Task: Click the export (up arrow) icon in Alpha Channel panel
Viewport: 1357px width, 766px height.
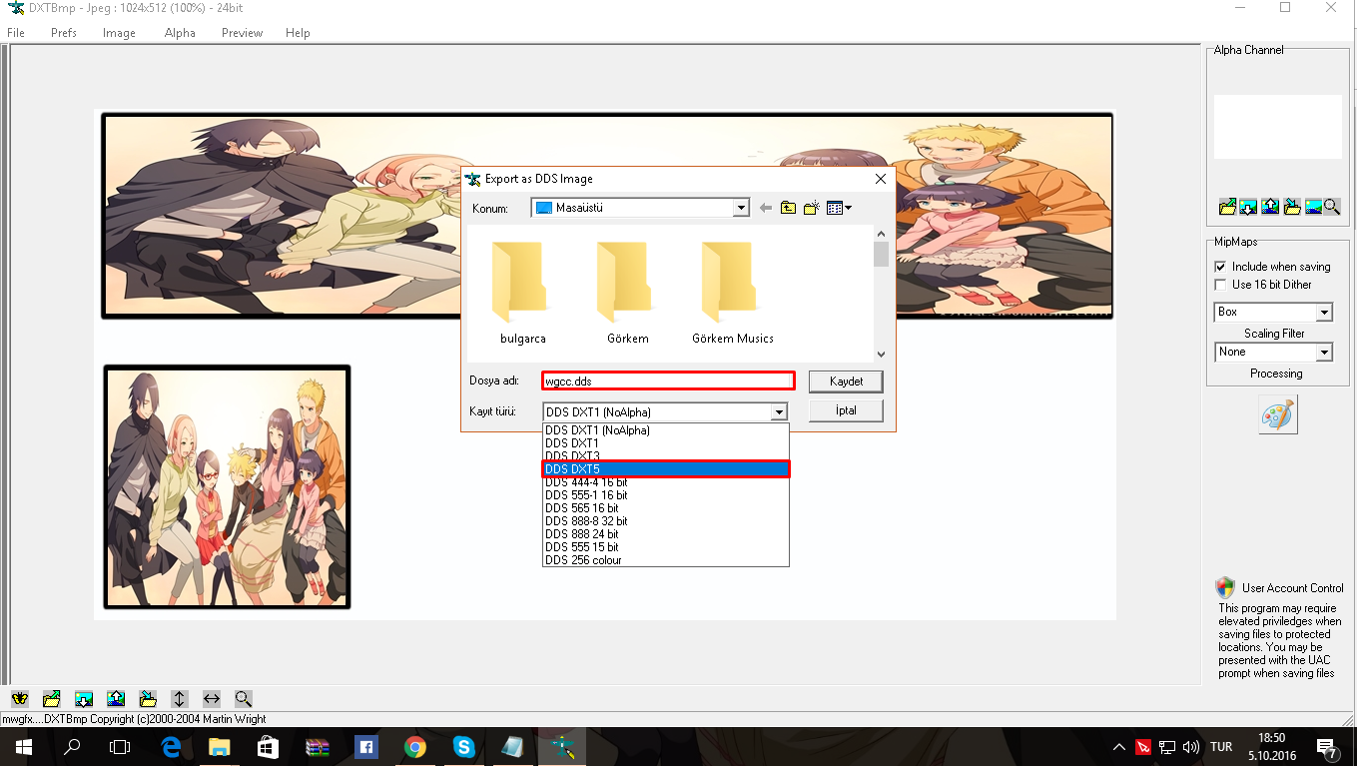Action: (x=1270, y=207)
